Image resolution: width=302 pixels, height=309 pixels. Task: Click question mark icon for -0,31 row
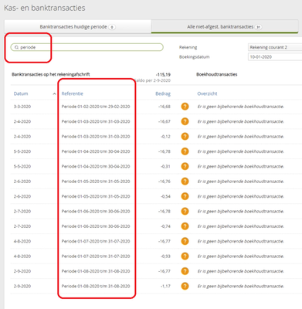coord(185,166)
